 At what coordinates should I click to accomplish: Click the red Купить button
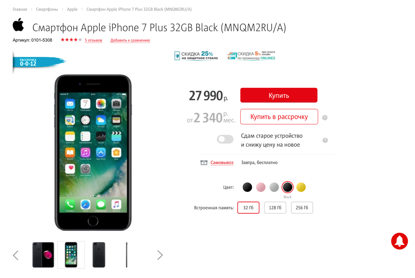coord(279,95)
